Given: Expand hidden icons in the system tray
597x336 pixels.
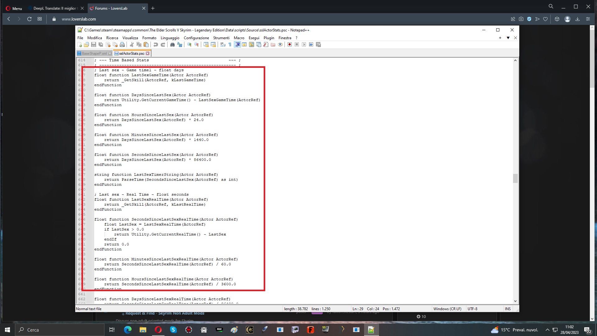Looking at the screenshot, I should click(x=547, y=330).
